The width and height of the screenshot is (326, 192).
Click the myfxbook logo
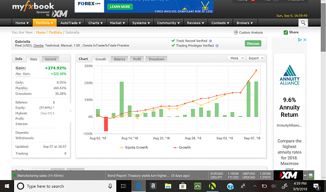coord(33,7)
